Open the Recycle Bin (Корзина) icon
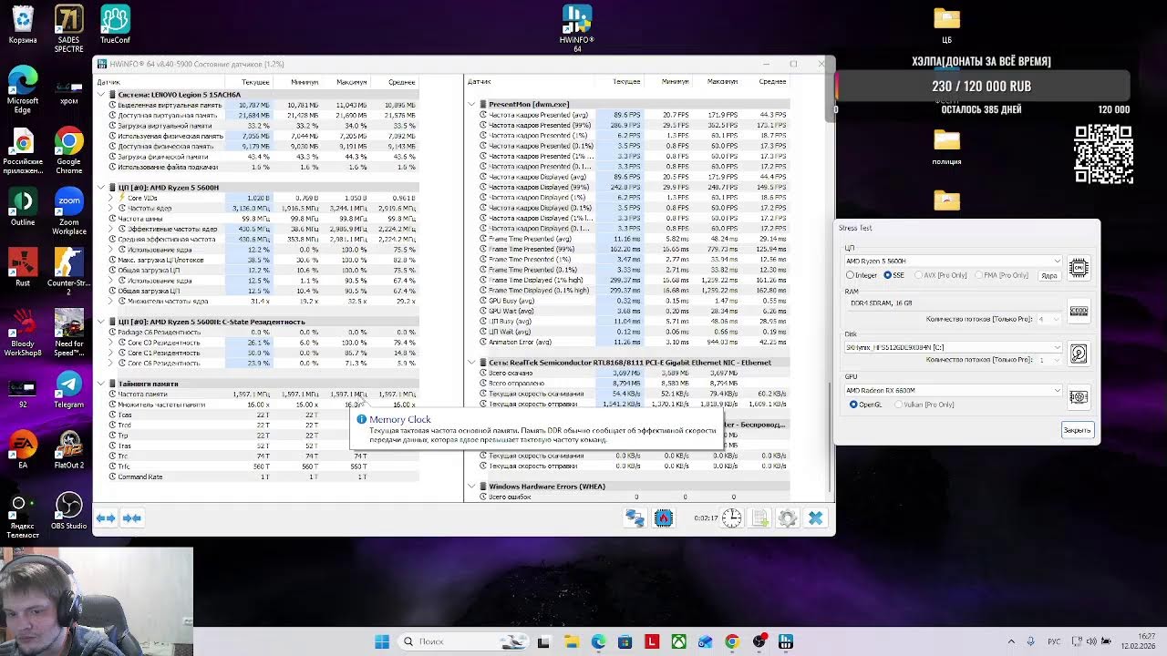This screenshot has width=1167, height=656. point(23,24)
